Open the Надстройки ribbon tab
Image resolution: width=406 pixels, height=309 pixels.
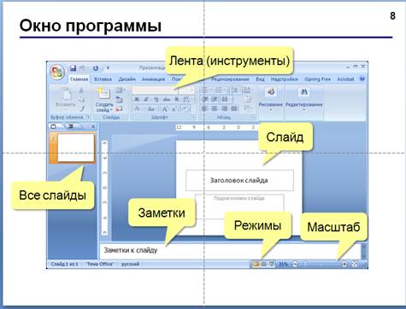[284, 79]
